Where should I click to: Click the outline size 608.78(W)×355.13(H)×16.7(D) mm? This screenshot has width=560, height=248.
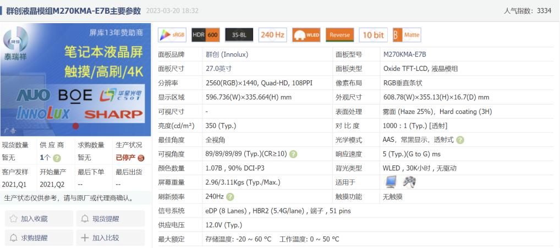click(x=436, y=97)
